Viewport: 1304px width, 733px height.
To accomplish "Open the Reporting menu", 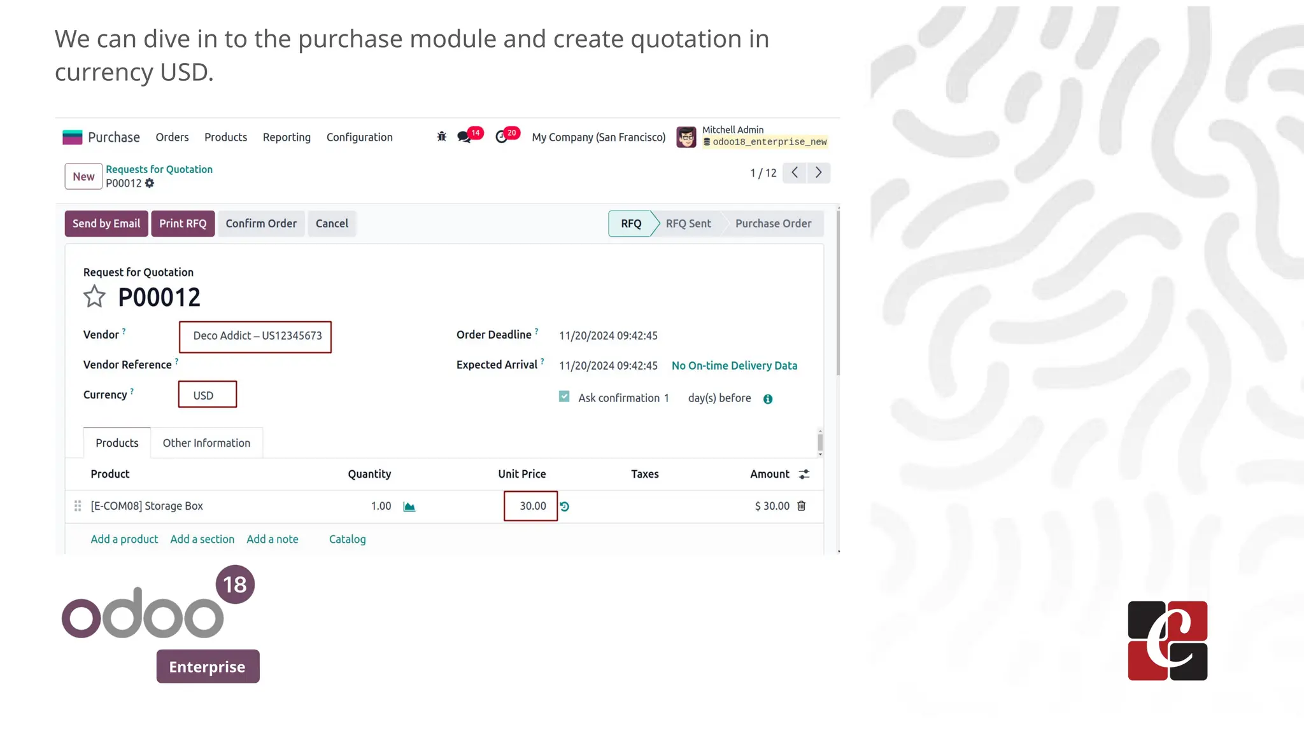I will (287, 137).
